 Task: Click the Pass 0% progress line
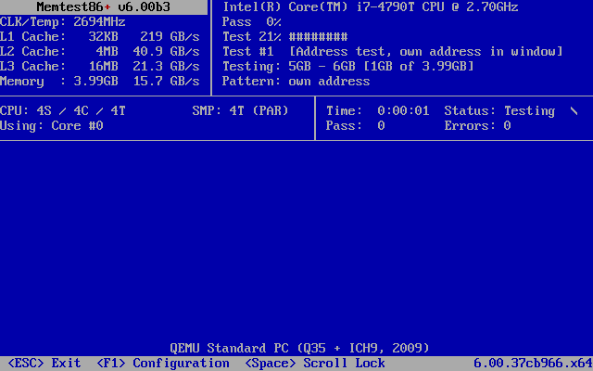coord(252,21)
